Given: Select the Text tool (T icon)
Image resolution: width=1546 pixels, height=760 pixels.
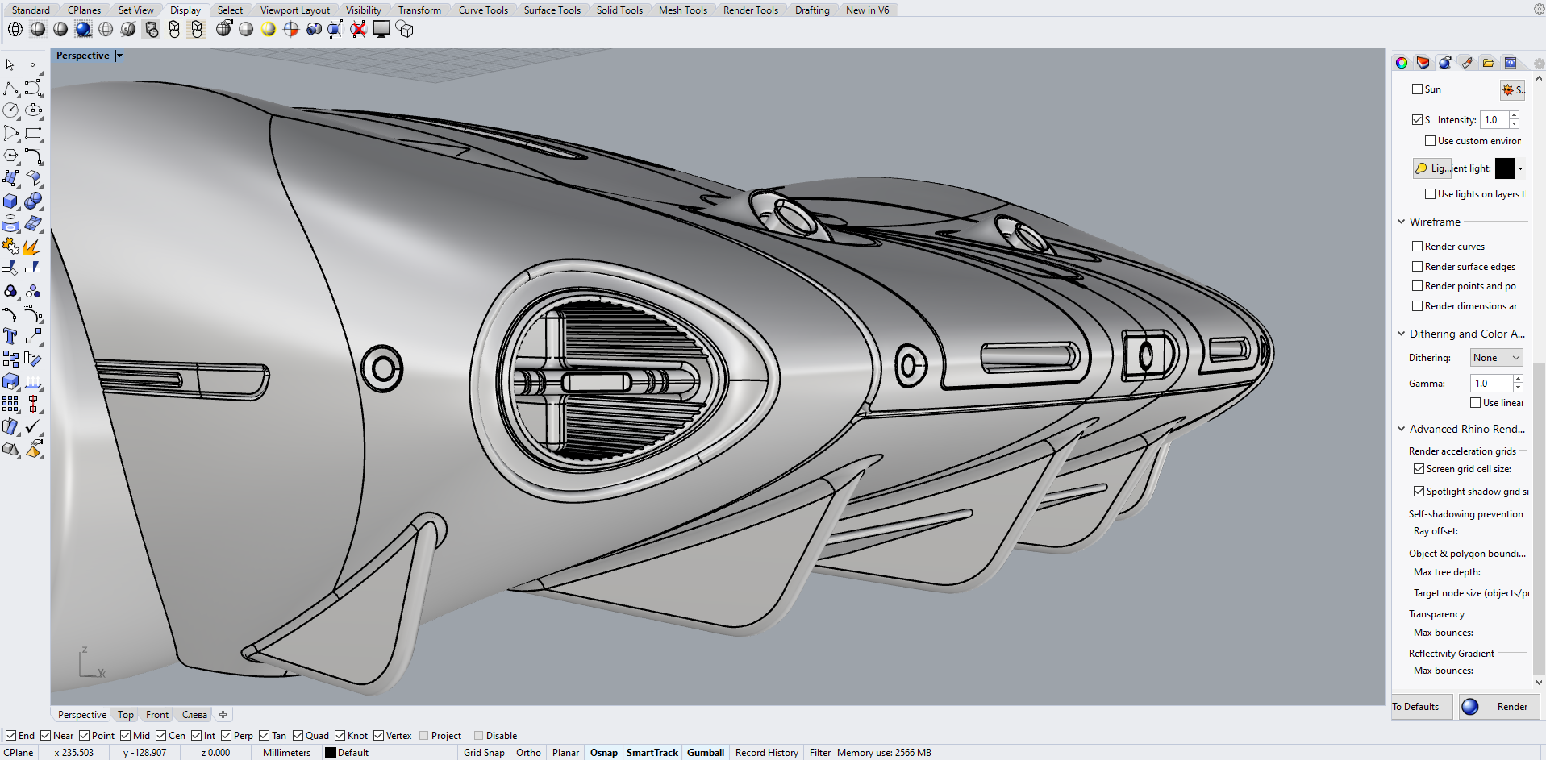Looking at the screenshot, I should pyautogui.click(x=11, y=335).
